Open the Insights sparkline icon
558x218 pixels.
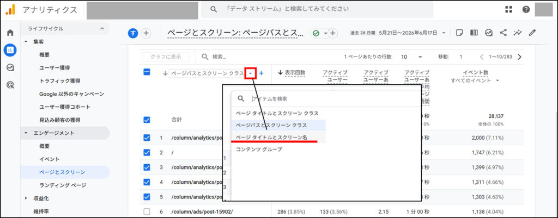(x=518, y=33)
